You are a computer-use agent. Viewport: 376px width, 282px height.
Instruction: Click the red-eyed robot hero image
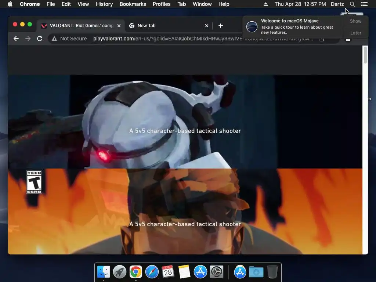(x=185, y=122)
